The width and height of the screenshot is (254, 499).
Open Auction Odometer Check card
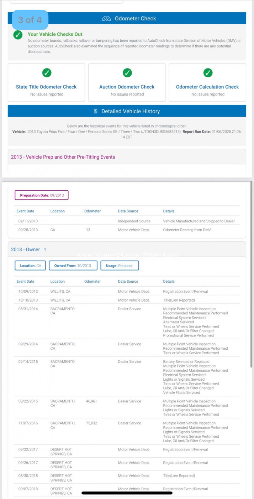[127, 83]
